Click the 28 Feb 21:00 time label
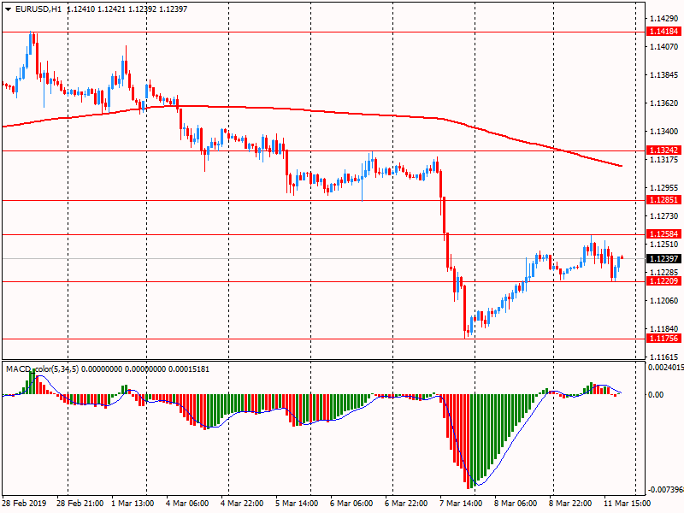The width and height of the screenshot is (684, 513). click(x=80, y=503)
